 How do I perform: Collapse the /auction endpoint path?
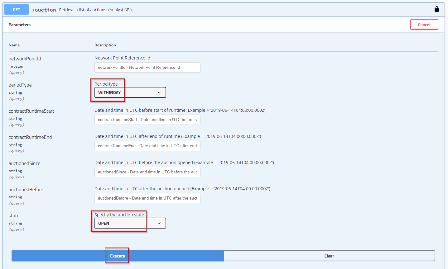(x=44, y=10)
